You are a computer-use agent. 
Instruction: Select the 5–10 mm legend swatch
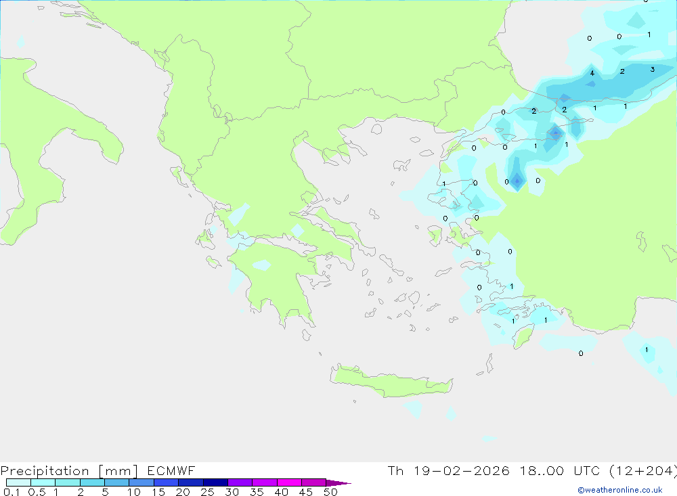tap(117, 482)
